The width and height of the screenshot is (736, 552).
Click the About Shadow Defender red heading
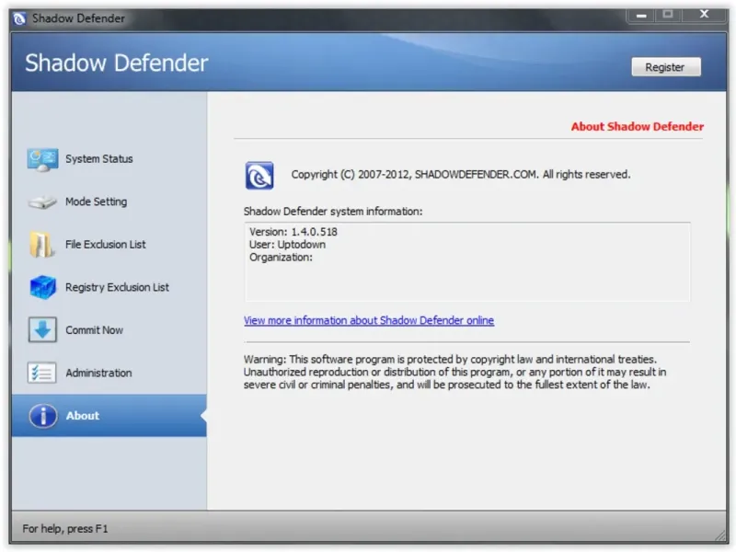(637, 127)
